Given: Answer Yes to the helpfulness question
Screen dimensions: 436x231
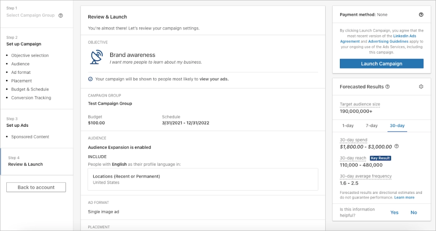Looking at the screenshot, I should [394, 212].
